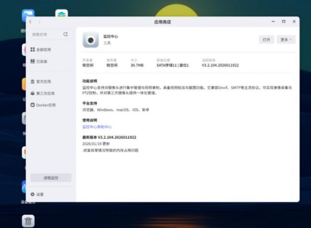Click the forward arrow in App Store header
Image resolution: width=311 pixels, height=228 pixels.
tap(39, 22)
